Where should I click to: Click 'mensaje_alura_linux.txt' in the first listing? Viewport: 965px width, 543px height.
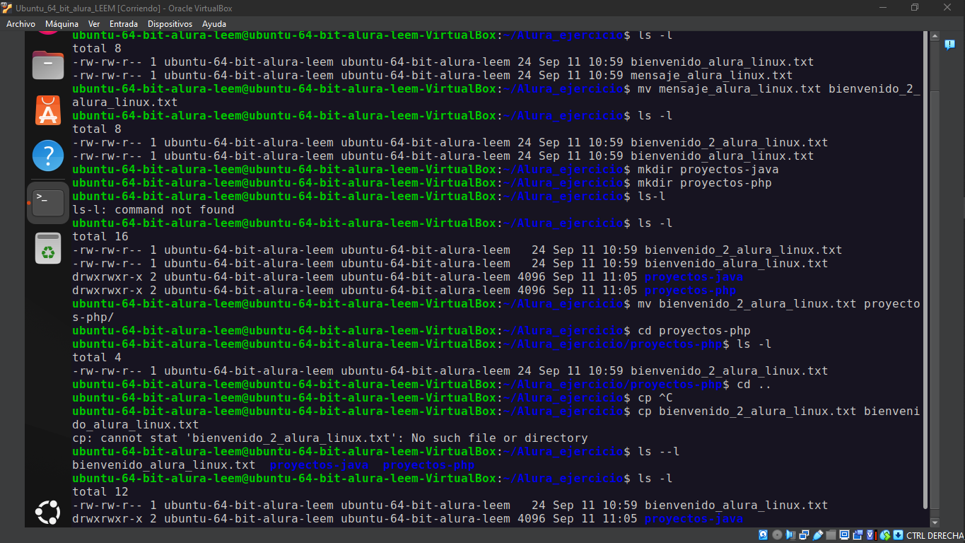tap(712, 76)
